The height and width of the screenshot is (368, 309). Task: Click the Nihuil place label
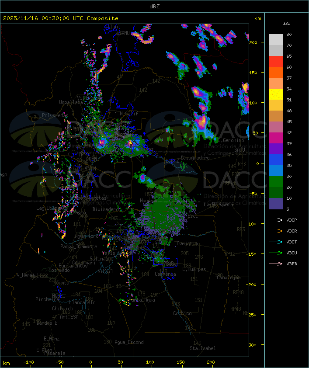[105, 271]
